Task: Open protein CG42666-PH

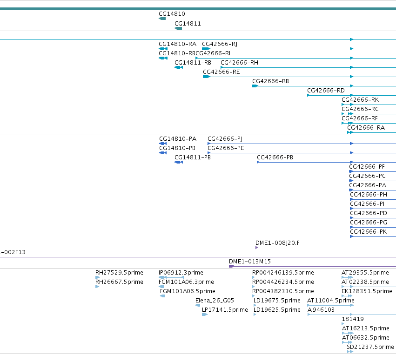Action: pos(369,195)
